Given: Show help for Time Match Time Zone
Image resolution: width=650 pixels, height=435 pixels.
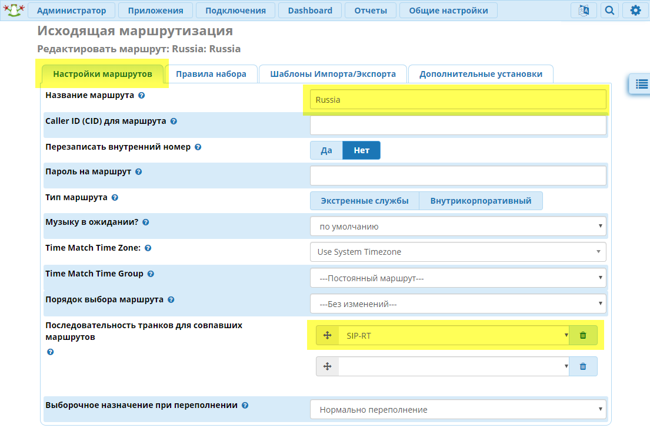Looking at the screenshot, I should coord(148,248).
